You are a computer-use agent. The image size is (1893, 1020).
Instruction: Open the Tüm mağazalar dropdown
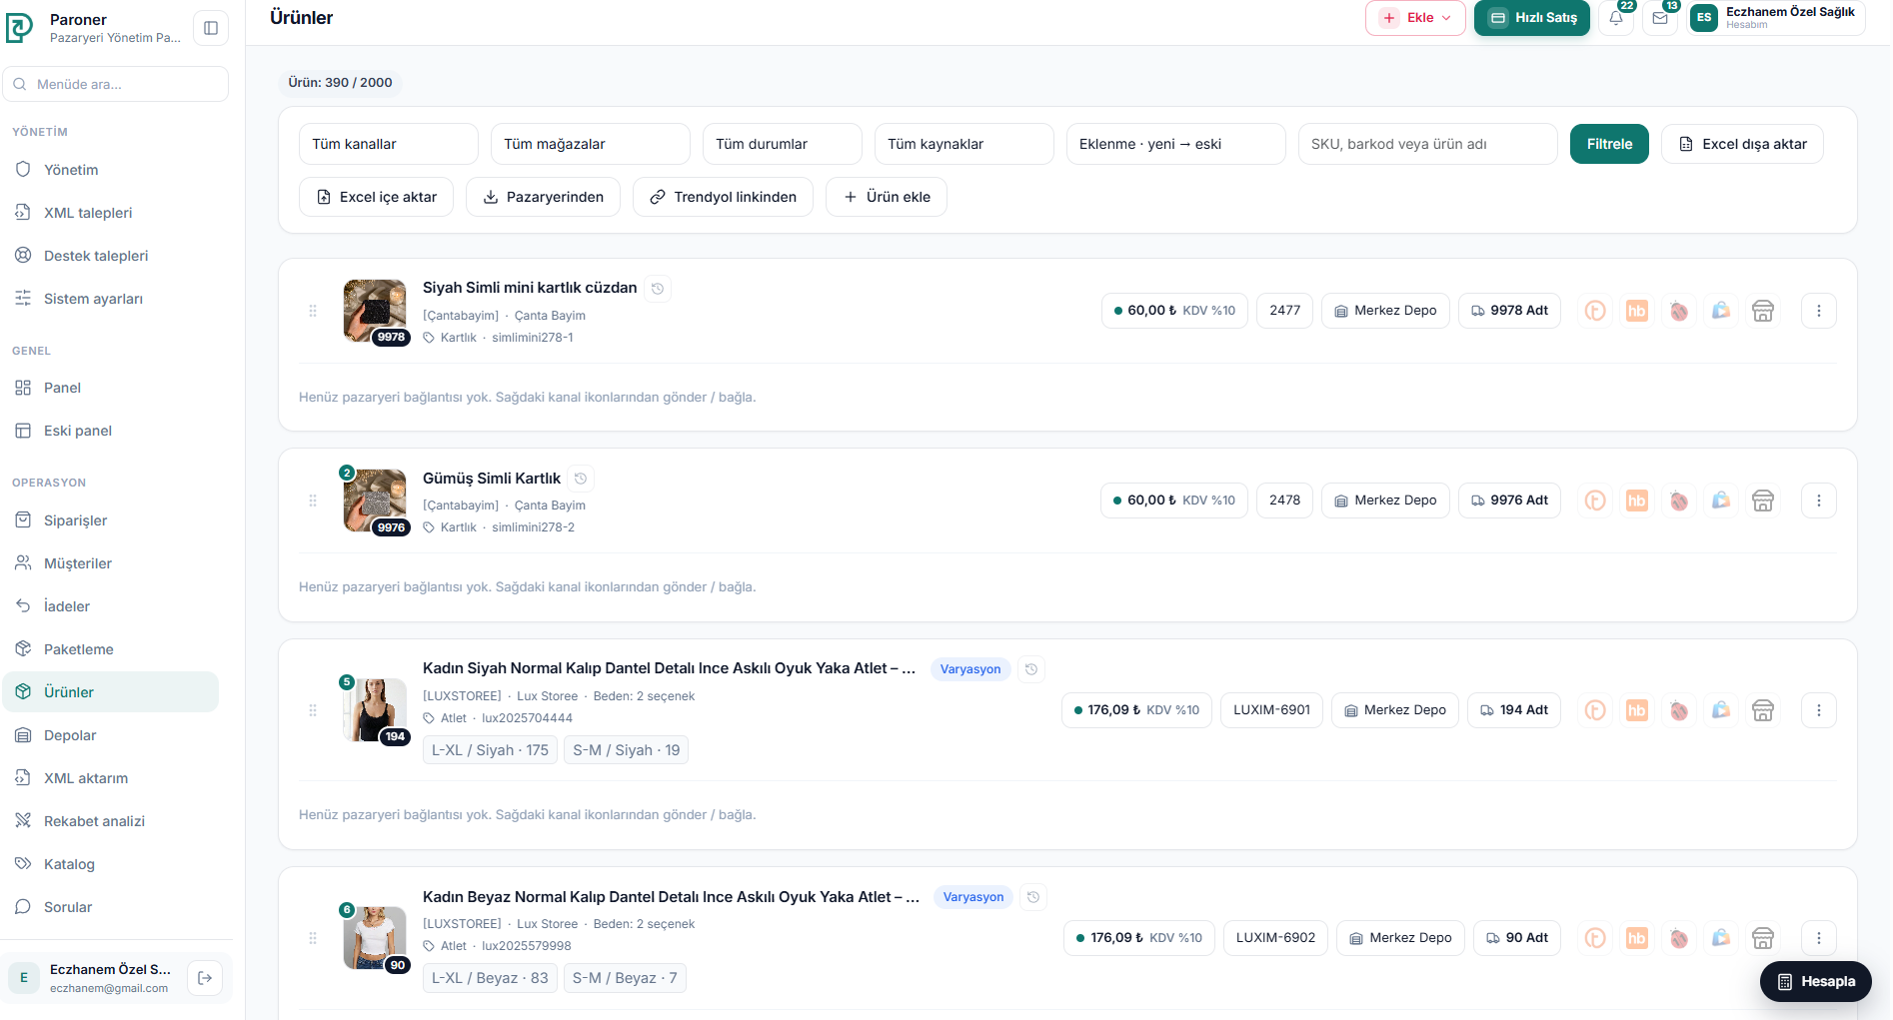pyautogui.click(x=591, y=144)
